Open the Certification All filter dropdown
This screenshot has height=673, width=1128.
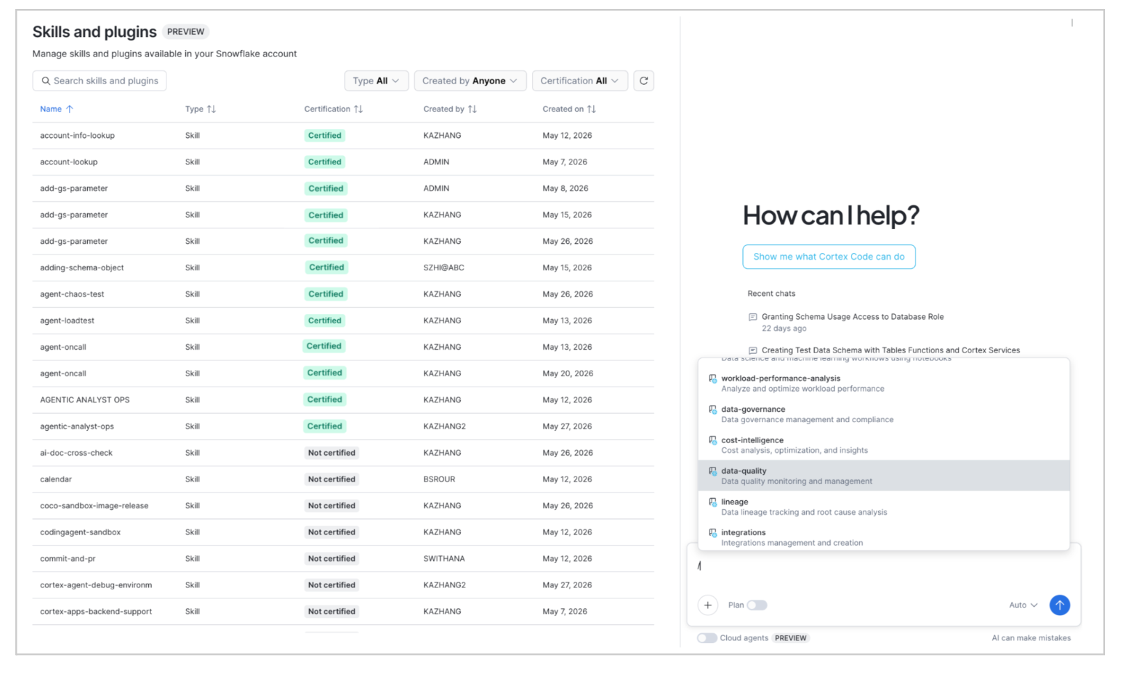[x=580, y=81]
